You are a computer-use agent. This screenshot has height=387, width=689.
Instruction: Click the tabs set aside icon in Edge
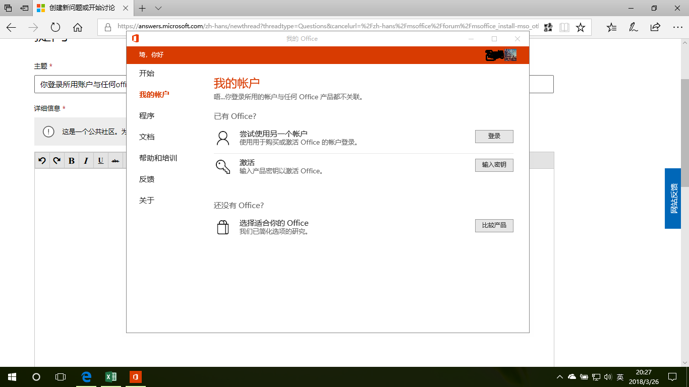9,8
